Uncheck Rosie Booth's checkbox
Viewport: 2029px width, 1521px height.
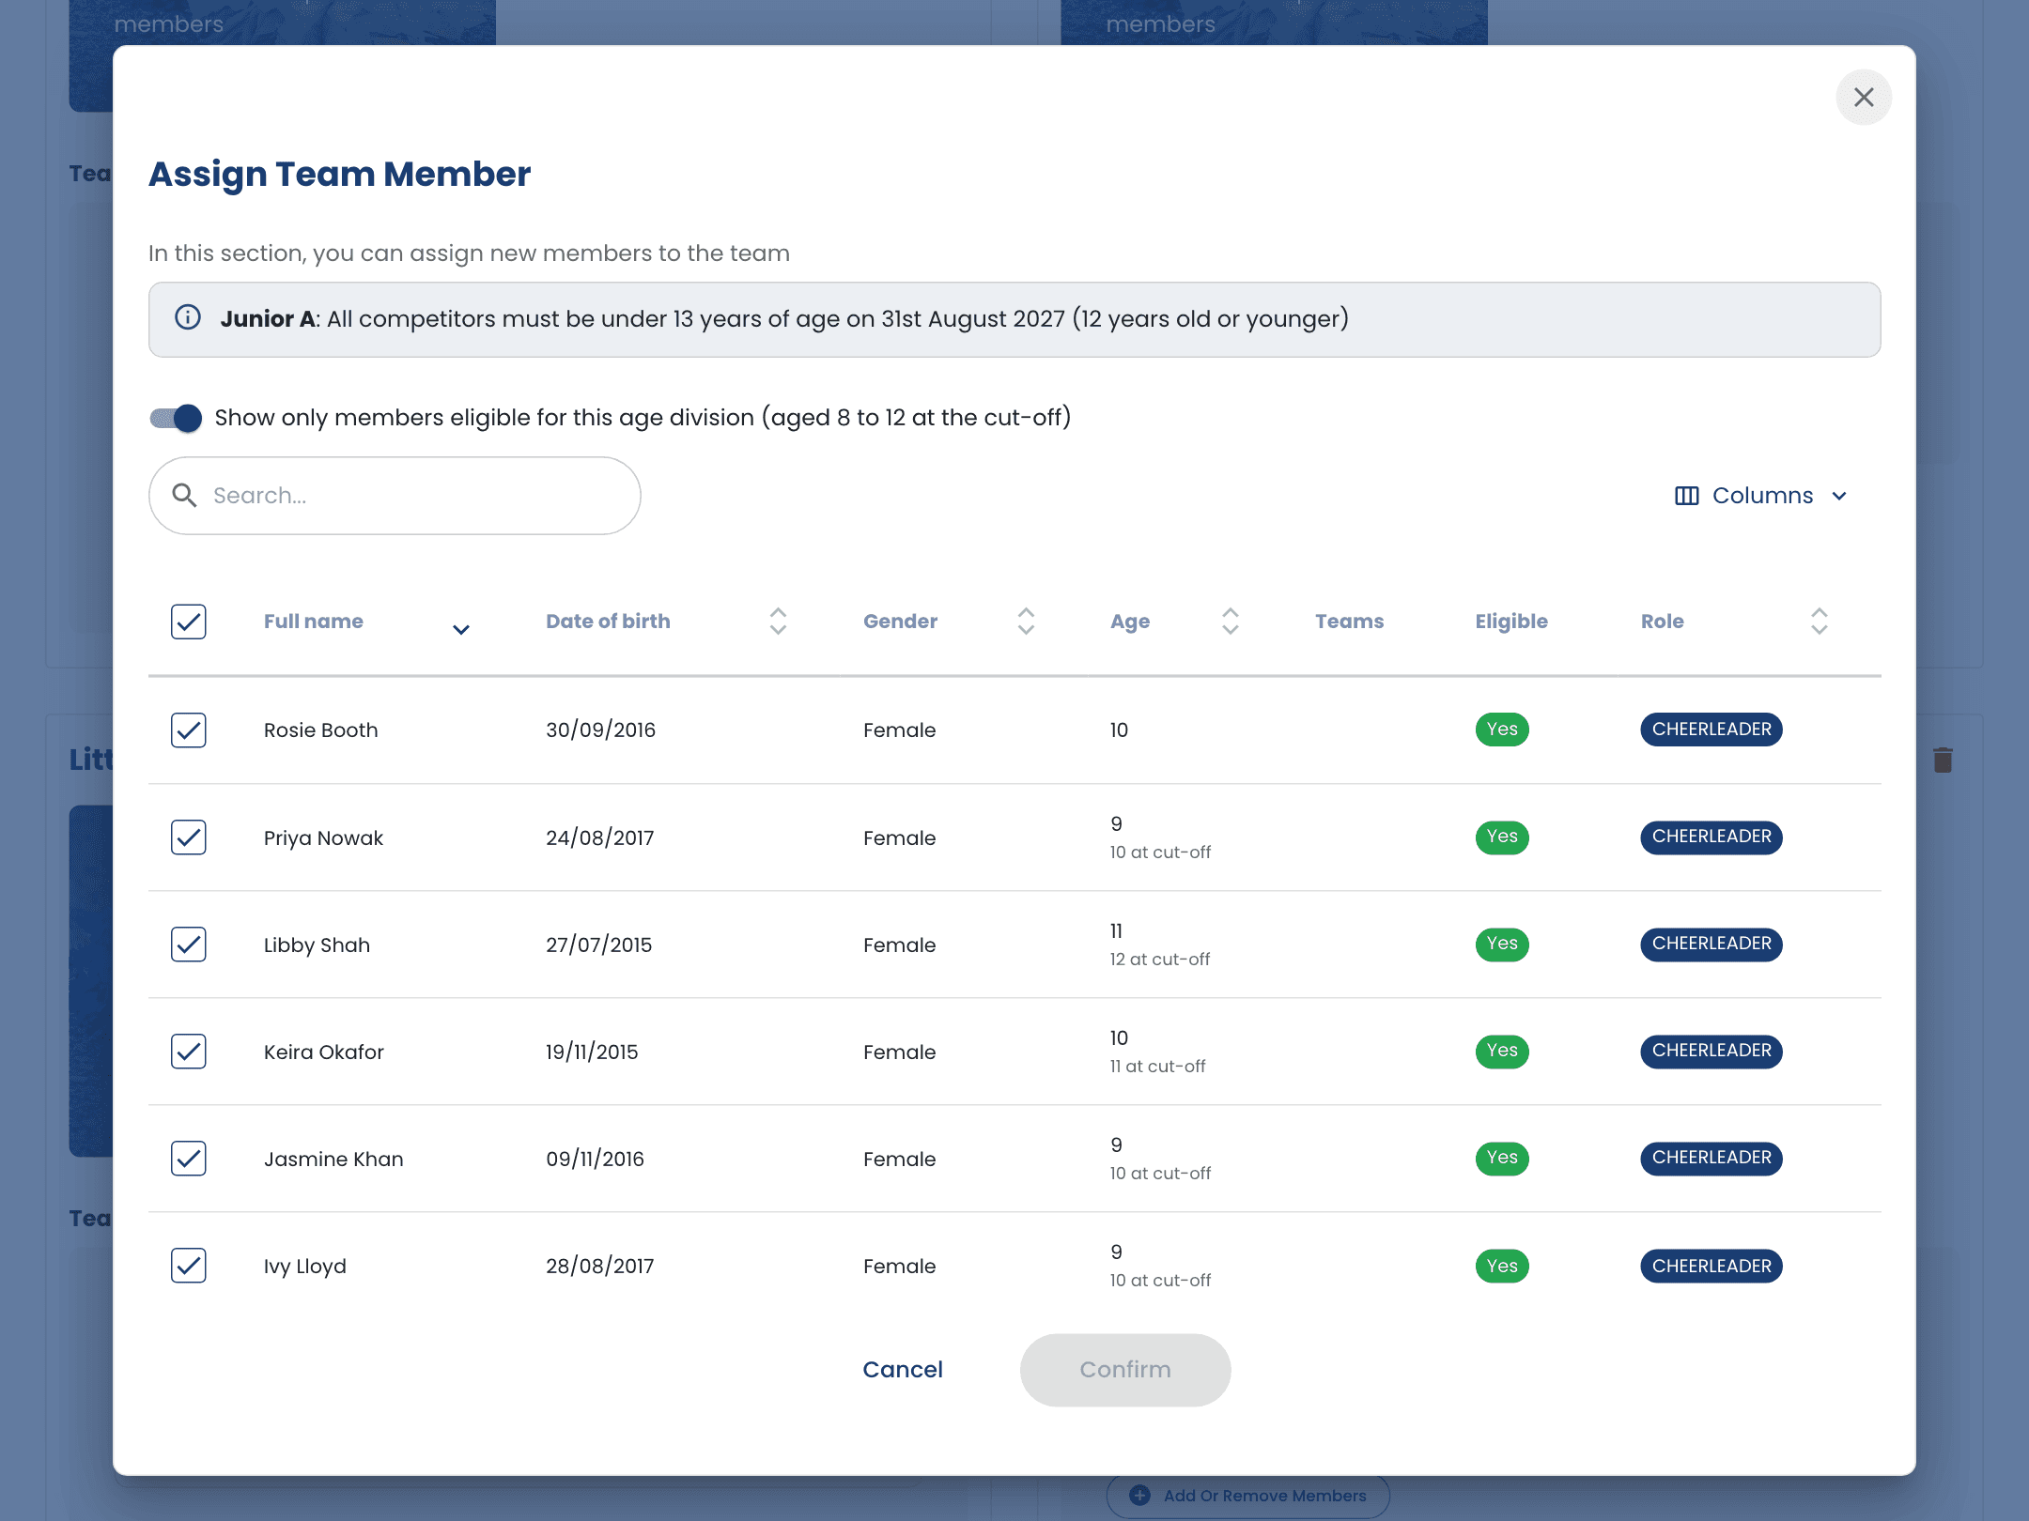tap(189, 730)
